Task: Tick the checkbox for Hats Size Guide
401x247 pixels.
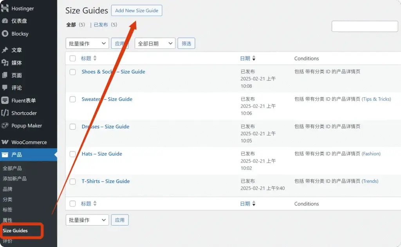Action: click(72, 154)
